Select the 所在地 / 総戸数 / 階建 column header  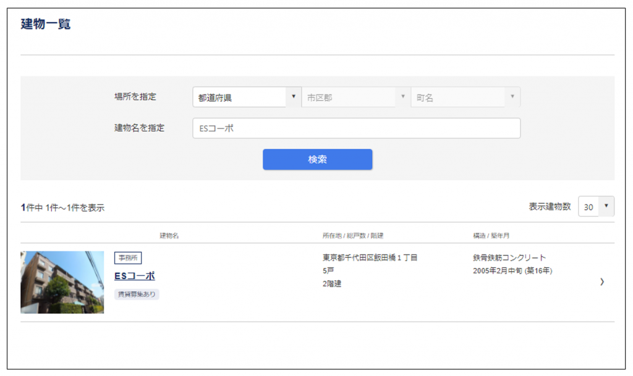click(352, 236)
